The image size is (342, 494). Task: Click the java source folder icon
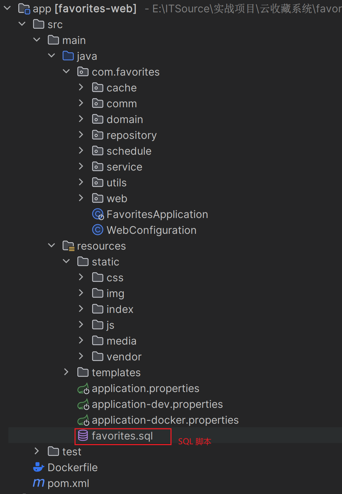click(x=68, y=56)
